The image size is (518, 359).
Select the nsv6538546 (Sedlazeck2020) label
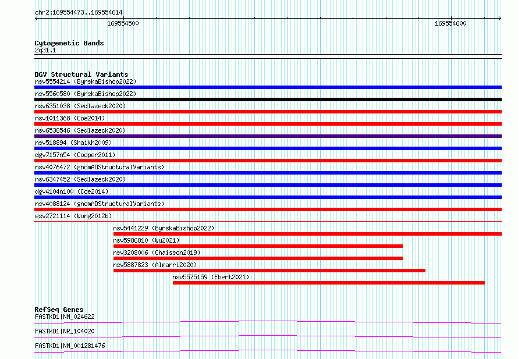pos(80,130)
